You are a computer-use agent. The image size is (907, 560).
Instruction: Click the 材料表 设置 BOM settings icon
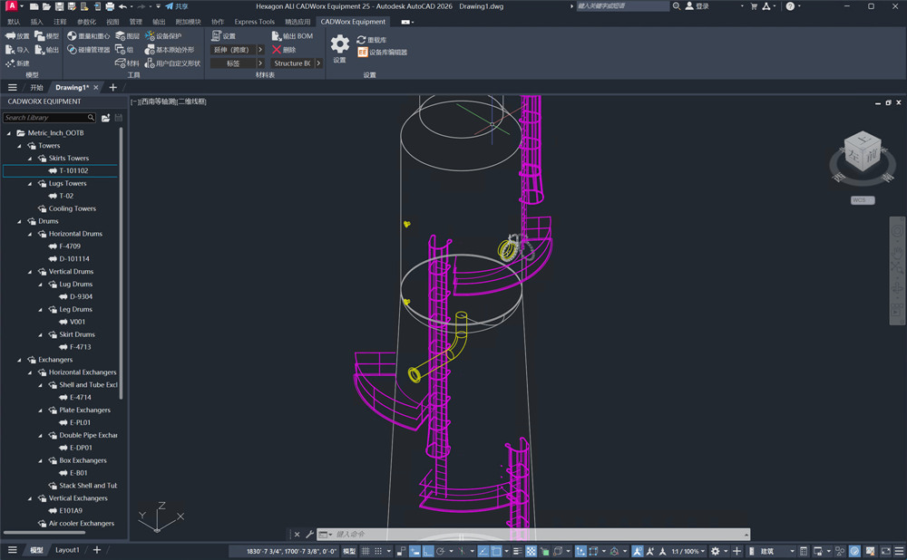point(217,36)
